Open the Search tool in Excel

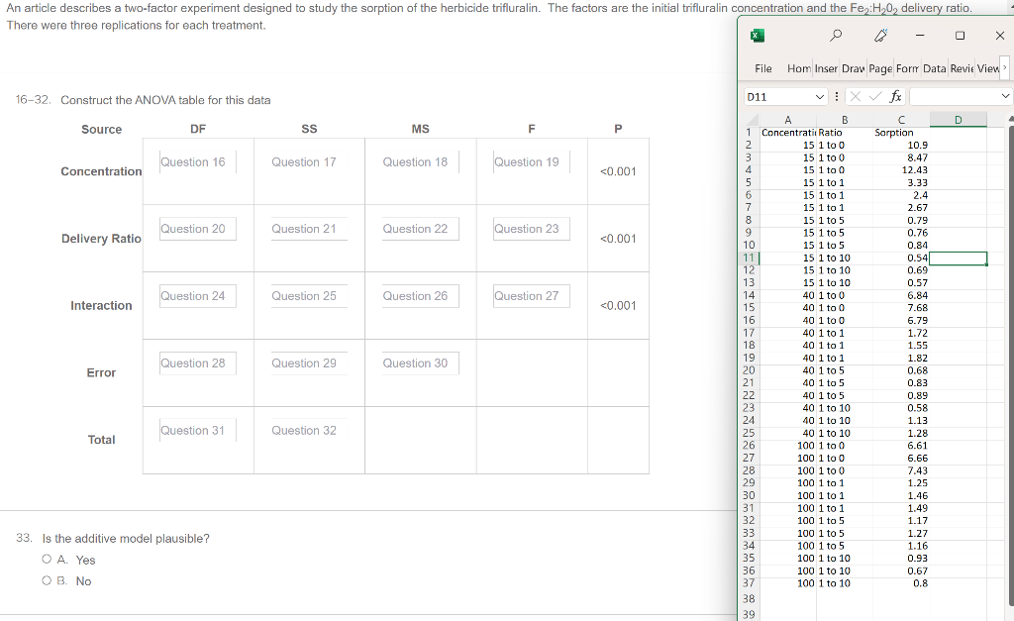tap(836, 35)
